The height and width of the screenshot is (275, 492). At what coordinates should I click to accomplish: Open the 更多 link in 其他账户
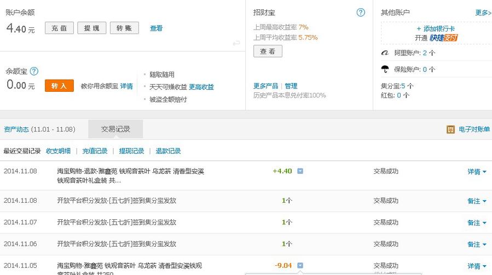(x=483, y=13)
